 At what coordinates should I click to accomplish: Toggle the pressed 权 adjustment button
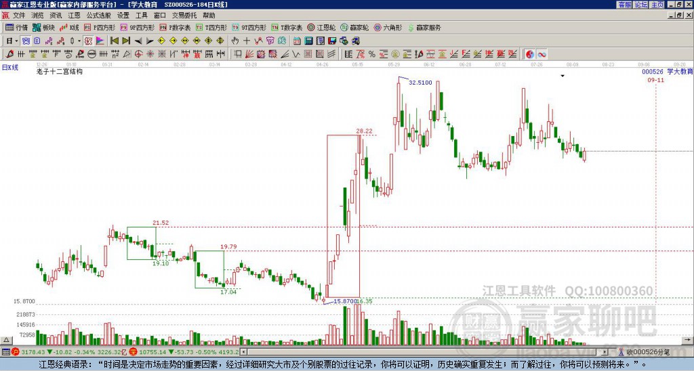pos(88,41)
